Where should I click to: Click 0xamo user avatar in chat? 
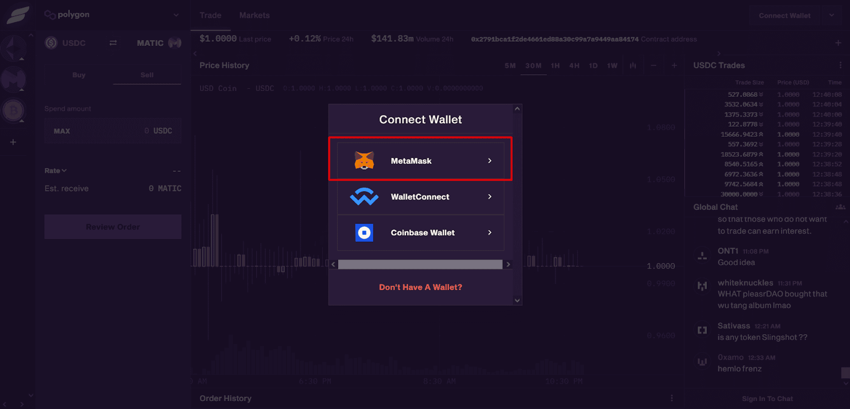(702, 361)
